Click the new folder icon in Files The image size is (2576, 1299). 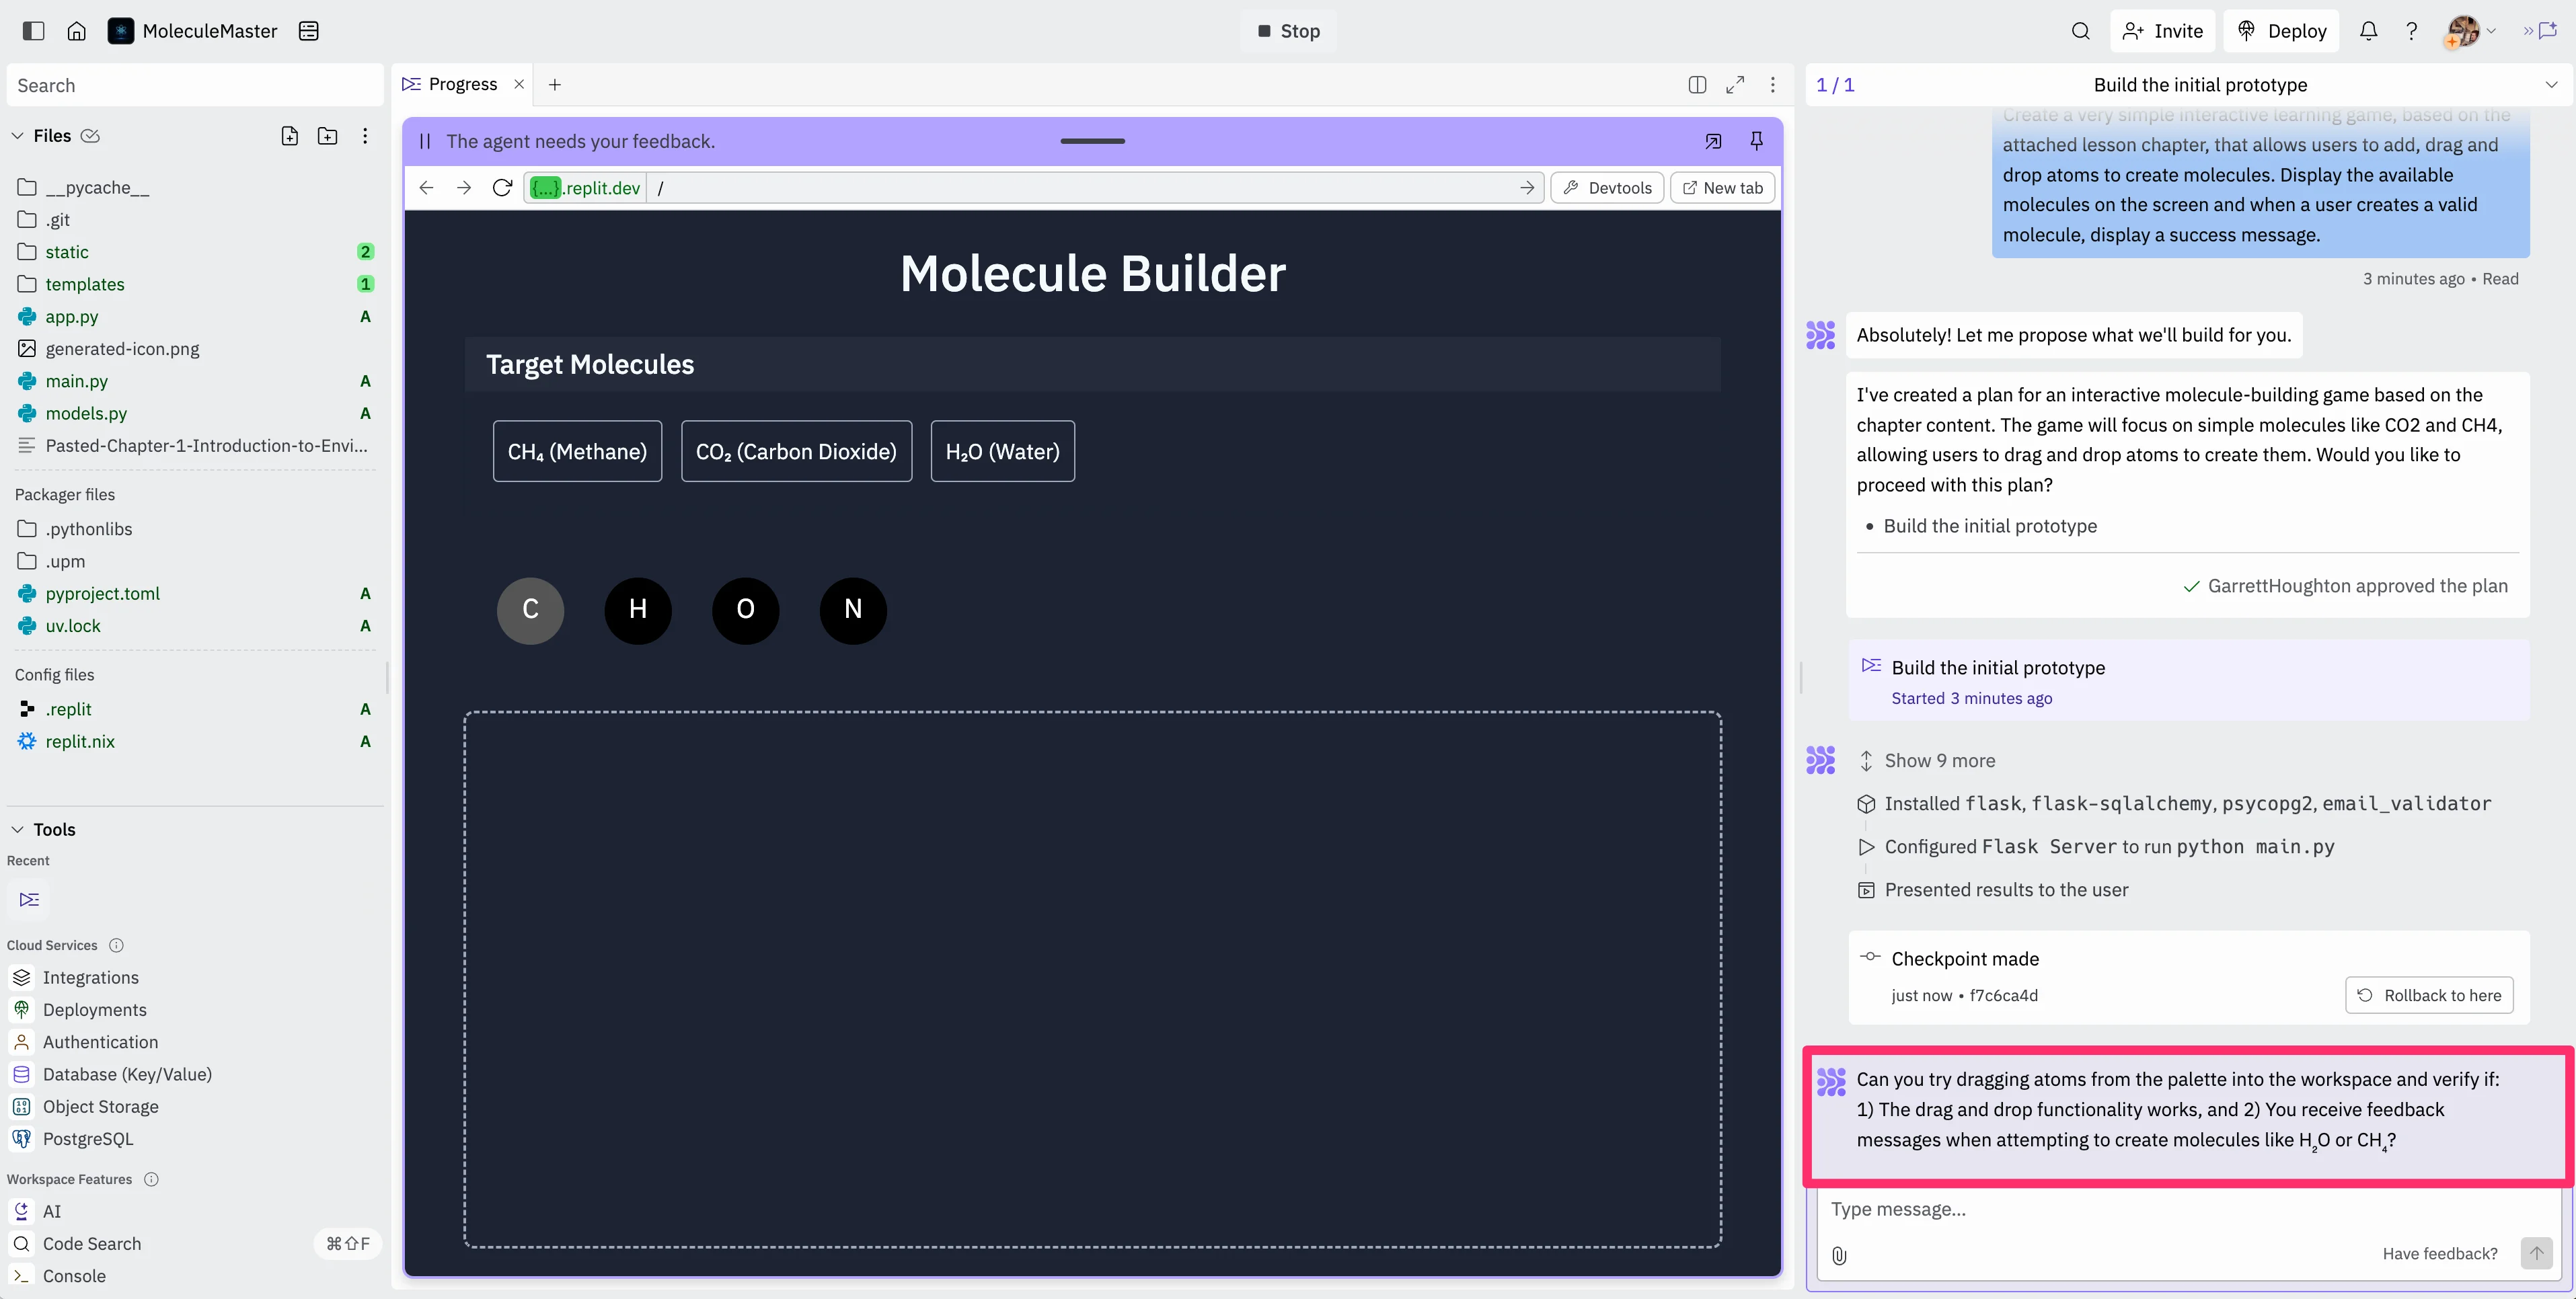tap(327, 136)
